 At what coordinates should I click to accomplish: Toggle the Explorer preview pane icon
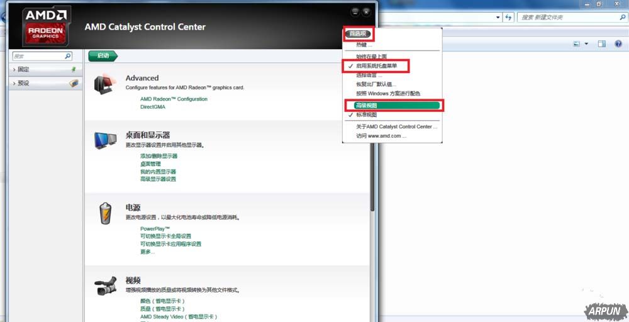pyautogui.click(x=601, y=43)
